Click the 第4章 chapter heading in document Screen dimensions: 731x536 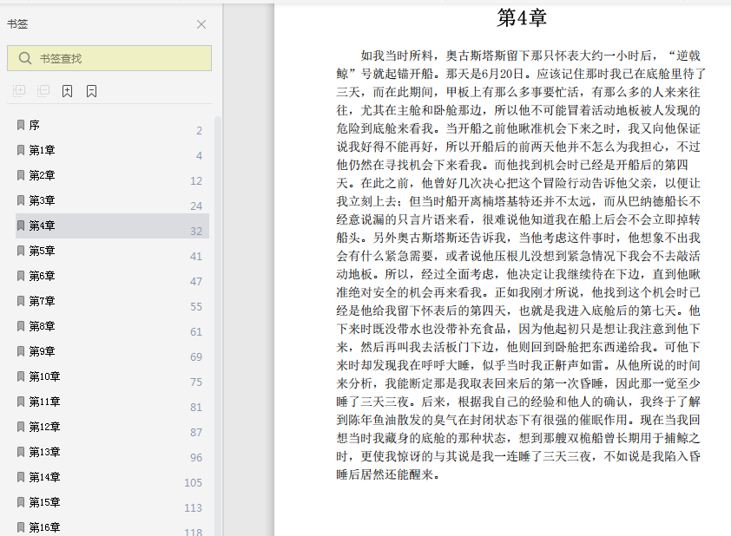pyautogui.click(x=521, y=17)
